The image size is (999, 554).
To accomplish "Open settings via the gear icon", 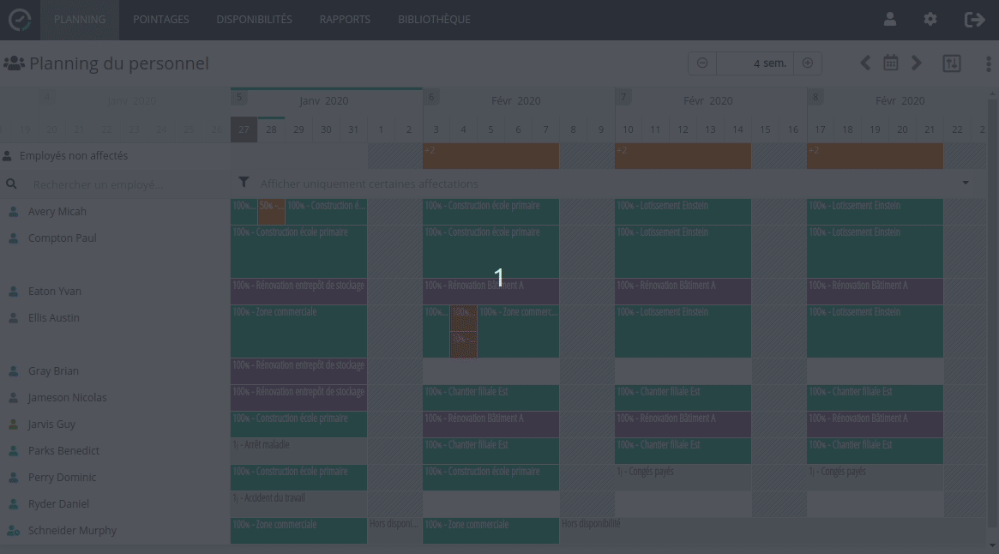I will pyautogui.click(x=930, y=19).
